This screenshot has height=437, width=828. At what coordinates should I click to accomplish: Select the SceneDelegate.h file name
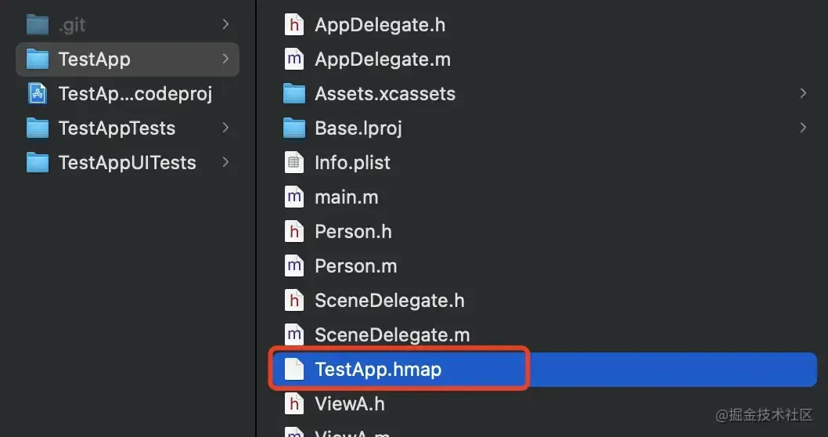(389, 301)
